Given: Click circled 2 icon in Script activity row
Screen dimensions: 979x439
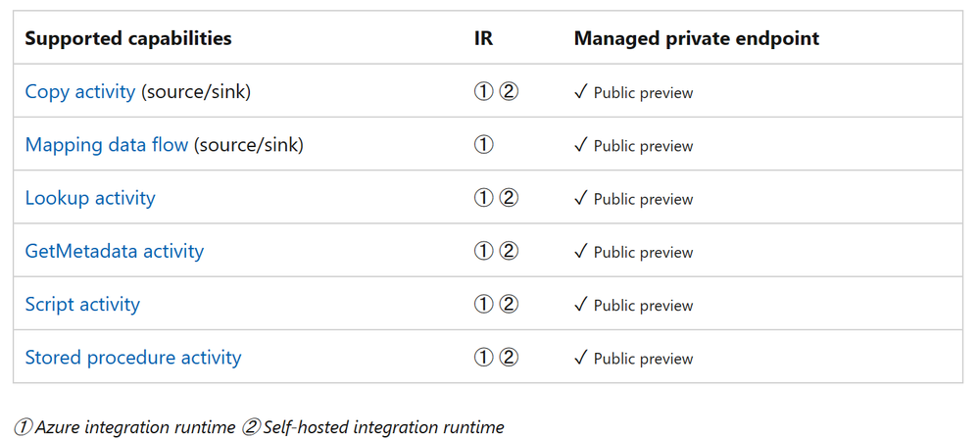Looking at the screenshot, I should (509, 304).
